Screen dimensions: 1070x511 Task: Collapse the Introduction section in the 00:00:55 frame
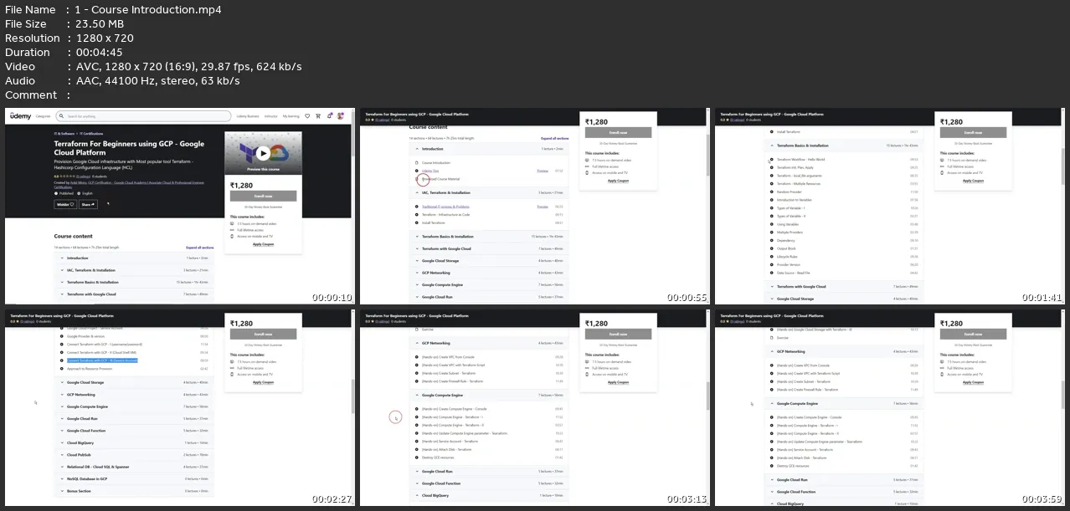pyautogui.click(x=489, y=149)
